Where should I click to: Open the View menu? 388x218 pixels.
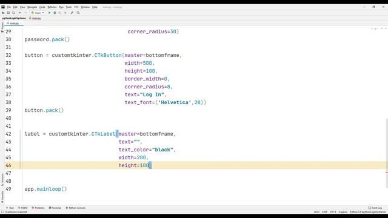click(x=22, y=7)
